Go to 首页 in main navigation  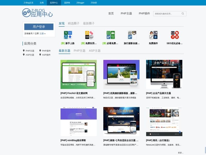coord(111,13)
